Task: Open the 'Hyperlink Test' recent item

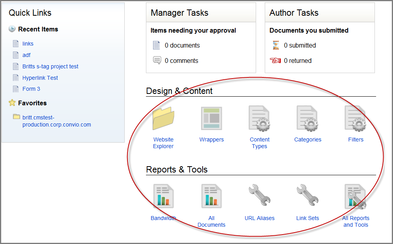Action: (x=40, y=78)
